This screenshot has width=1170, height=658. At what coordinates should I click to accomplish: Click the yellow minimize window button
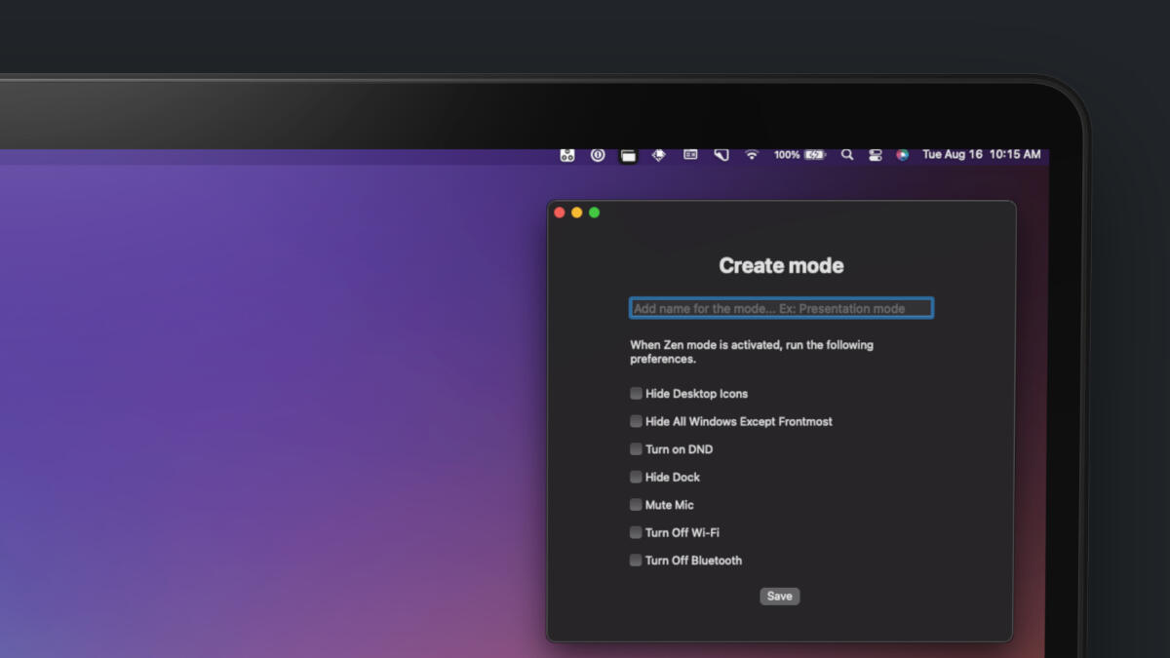[576, 213]
